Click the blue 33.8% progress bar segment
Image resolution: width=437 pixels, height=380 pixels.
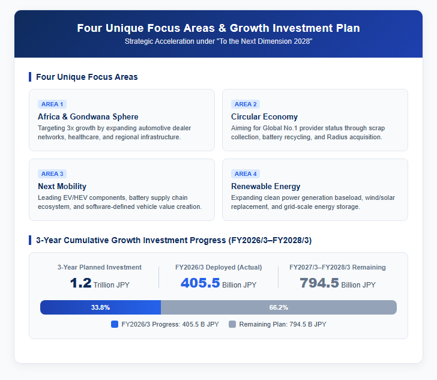(100, 307)
